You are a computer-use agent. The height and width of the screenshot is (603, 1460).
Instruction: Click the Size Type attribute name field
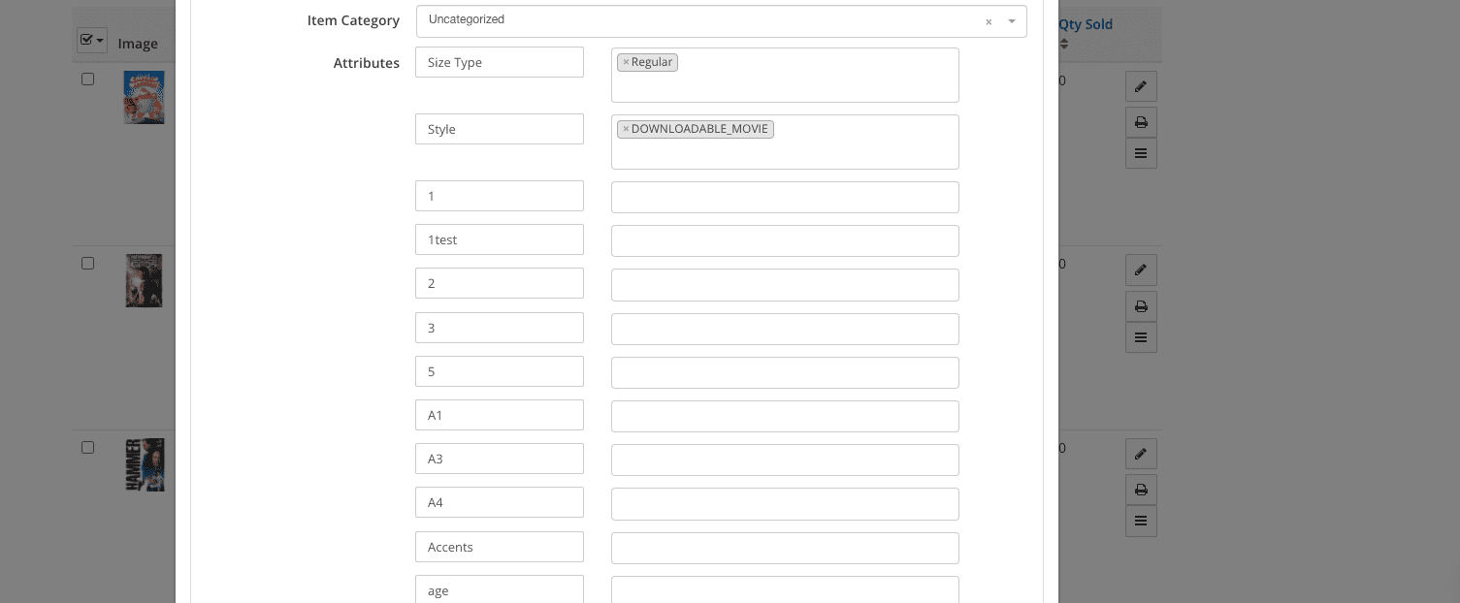point(500,62)
